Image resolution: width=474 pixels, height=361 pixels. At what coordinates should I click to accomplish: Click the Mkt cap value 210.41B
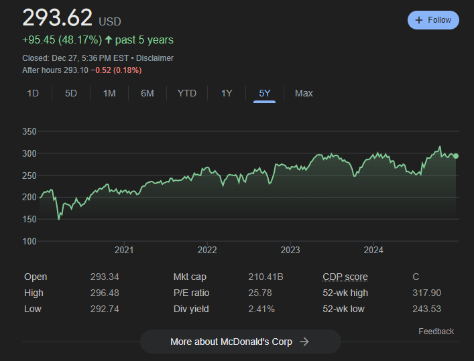click(x=265, y=277)
